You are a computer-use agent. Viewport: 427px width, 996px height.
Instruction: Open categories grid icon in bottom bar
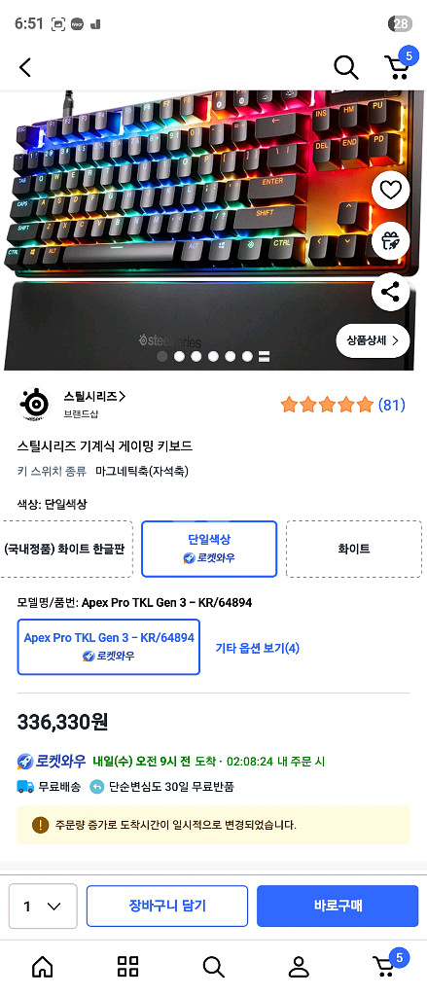click(127, 966)
